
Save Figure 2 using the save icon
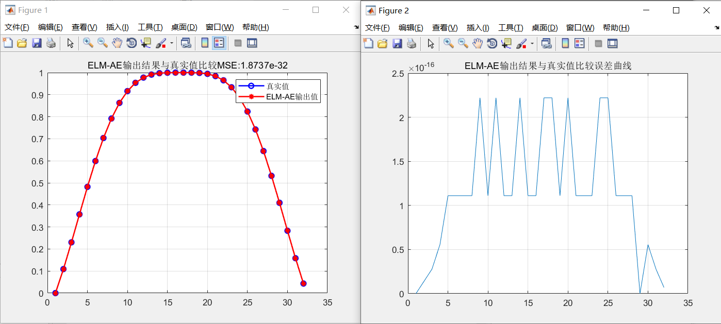[x=398, y=43]
